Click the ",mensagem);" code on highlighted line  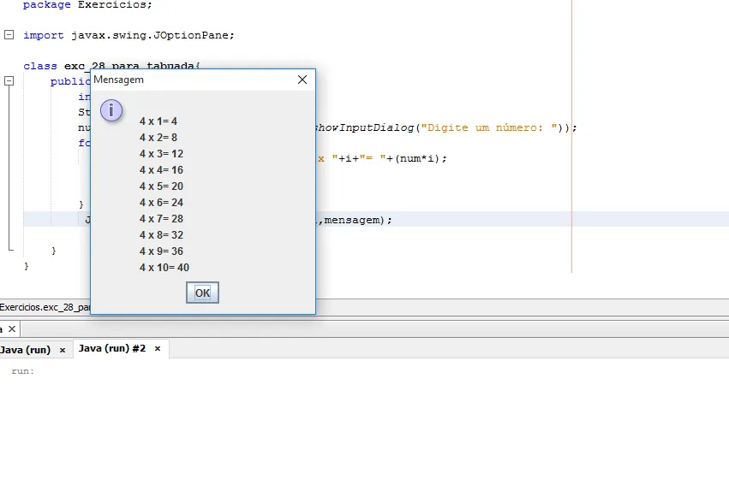[355, 220]
